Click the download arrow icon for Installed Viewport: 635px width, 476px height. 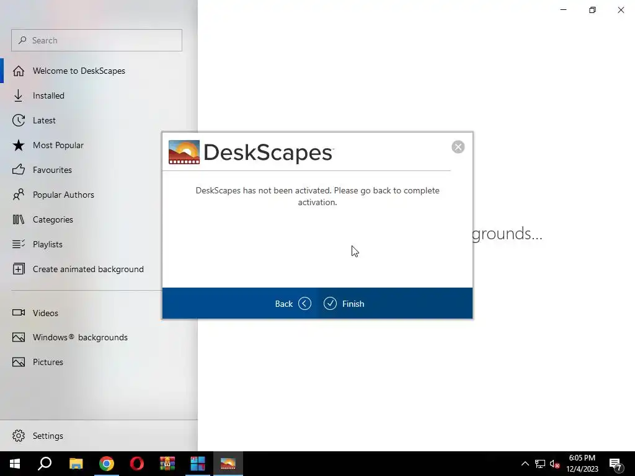(18, 96)
